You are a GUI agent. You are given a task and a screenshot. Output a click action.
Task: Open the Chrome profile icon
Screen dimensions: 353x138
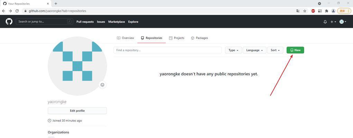coord(333,11)
